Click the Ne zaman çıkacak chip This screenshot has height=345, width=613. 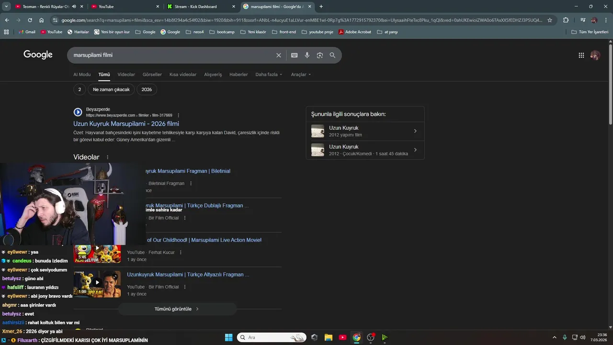point(111,90)
